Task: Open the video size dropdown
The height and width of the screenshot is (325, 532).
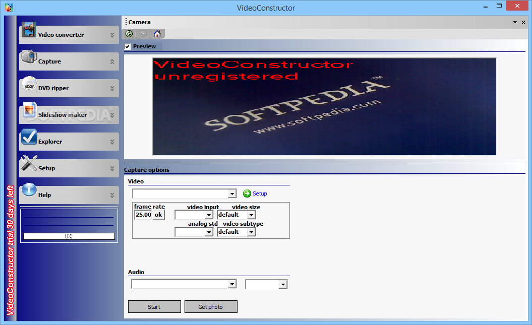Action: (251, 215)
